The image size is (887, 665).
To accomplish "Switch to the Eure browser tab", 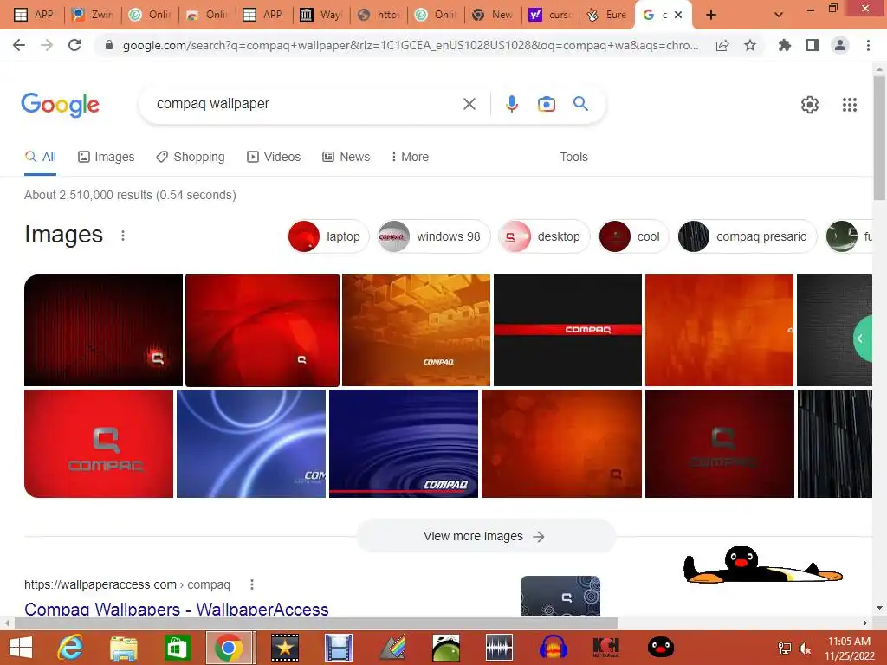I will [607, 15].
